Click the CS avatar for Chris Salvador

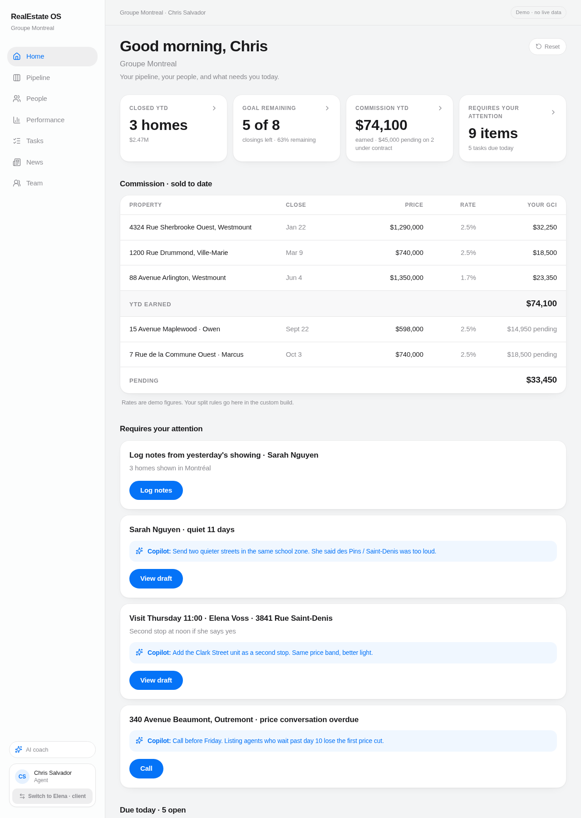pyautogui.click(x=22, y=777)
